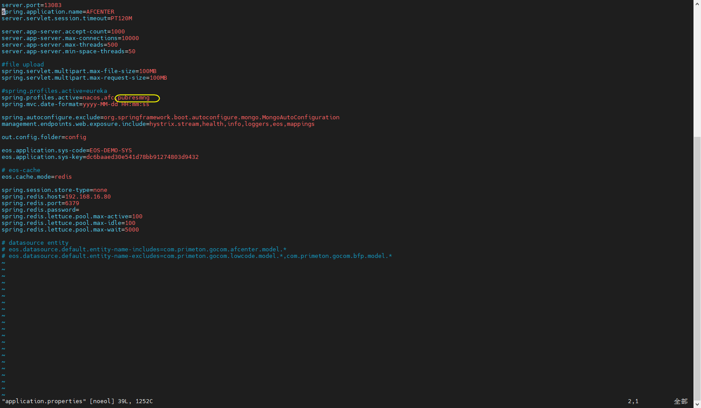Click the commented spring.profiles.active=eureka line
This screenshot has width=701, height=408.
55,91
